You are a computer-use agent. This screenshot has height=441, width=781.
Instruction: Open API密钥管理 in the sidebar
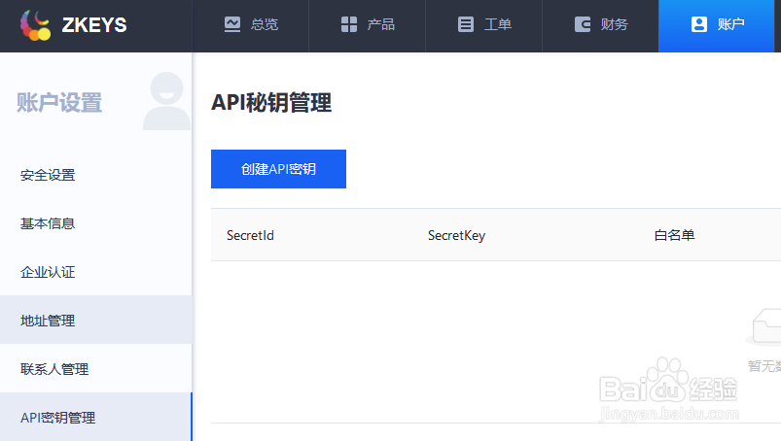[x=95, y=417]
